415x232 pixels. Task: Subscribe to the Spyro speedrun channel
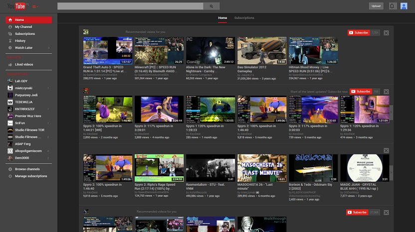(x=361, y=92)
